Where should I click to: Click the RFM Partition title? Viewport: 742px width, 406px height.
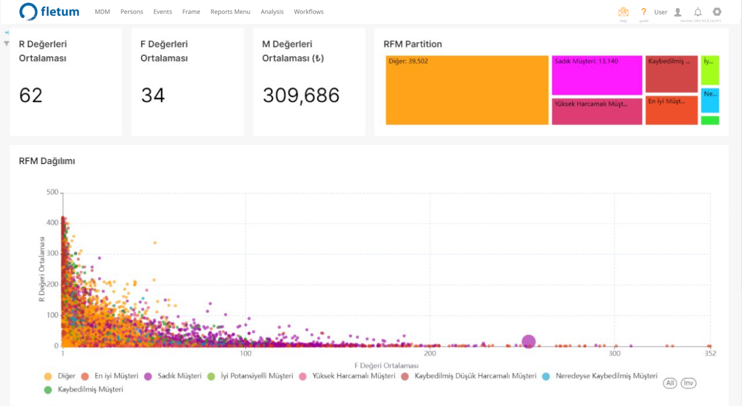pos(413,44)
